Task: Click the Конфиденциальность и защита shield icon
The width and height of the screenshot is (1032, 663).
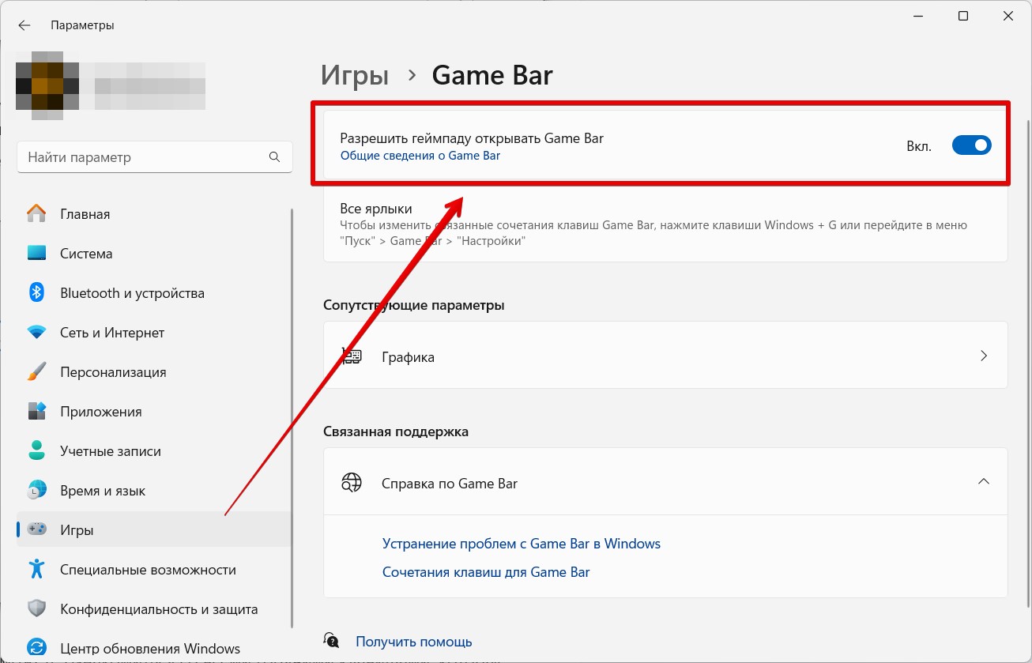Action: click(x=36, y=609)
